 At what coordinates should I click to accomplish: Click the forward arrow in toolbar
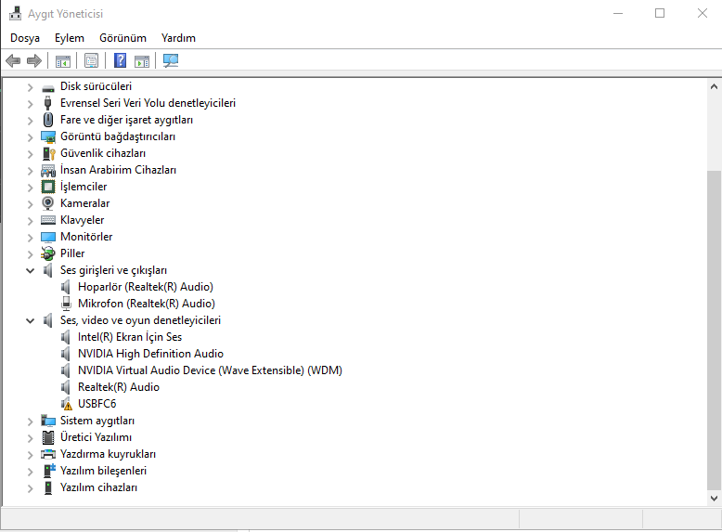tap(34, 60)
